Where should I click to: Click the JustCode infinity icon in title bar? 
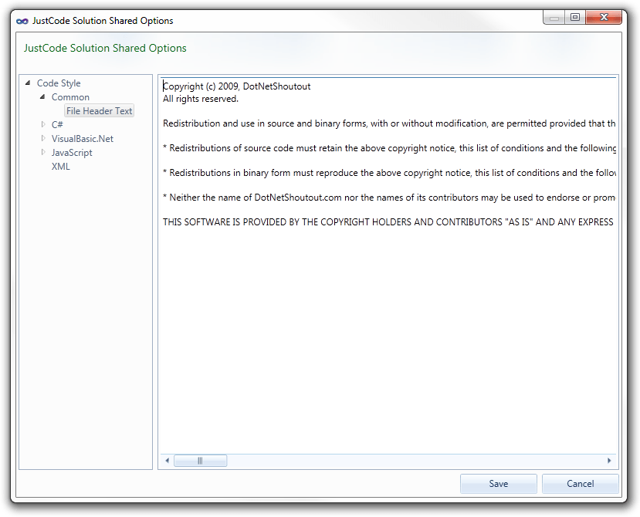coord(22,21)
